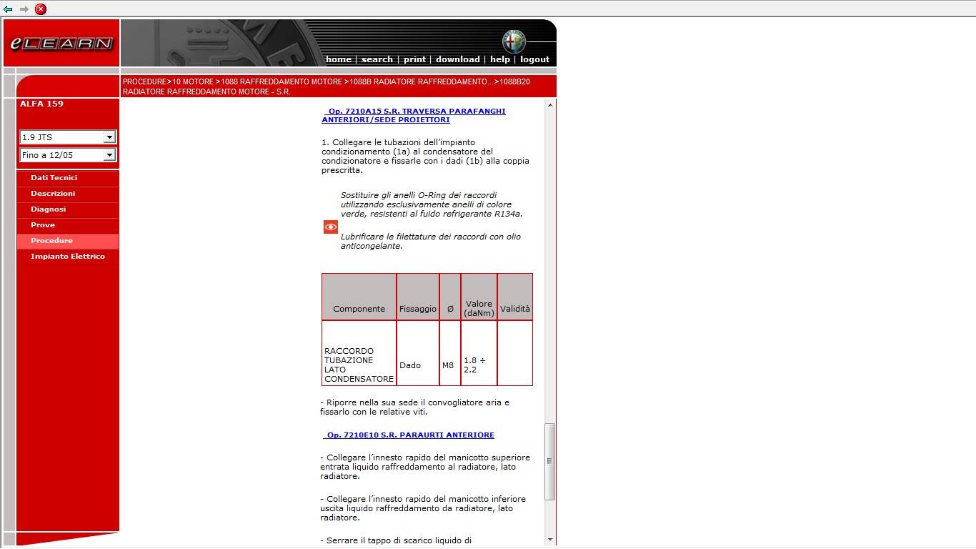This screenshot has height=549, width=976.
Task: Click 1088 RAFFREDDAMENTO MOTORE breadcrumb
Action: (282, 82)
